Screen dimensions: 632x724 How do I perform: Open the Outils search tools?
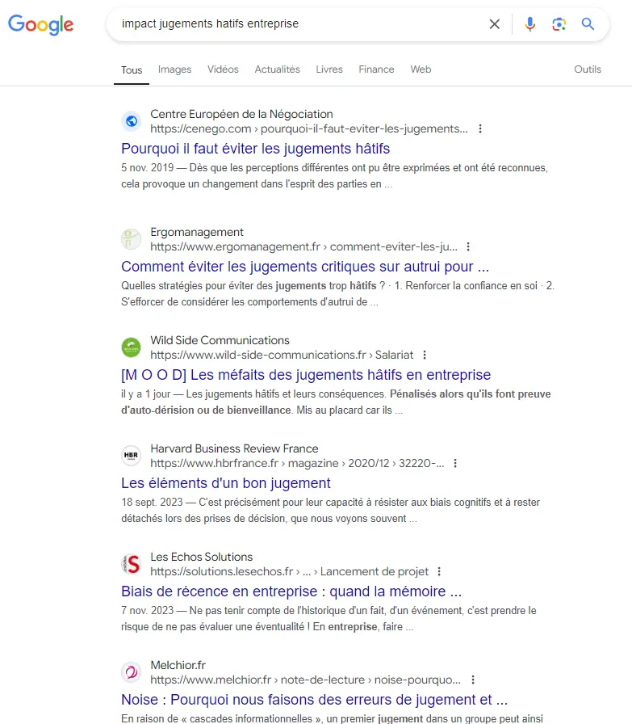(588, 69)
